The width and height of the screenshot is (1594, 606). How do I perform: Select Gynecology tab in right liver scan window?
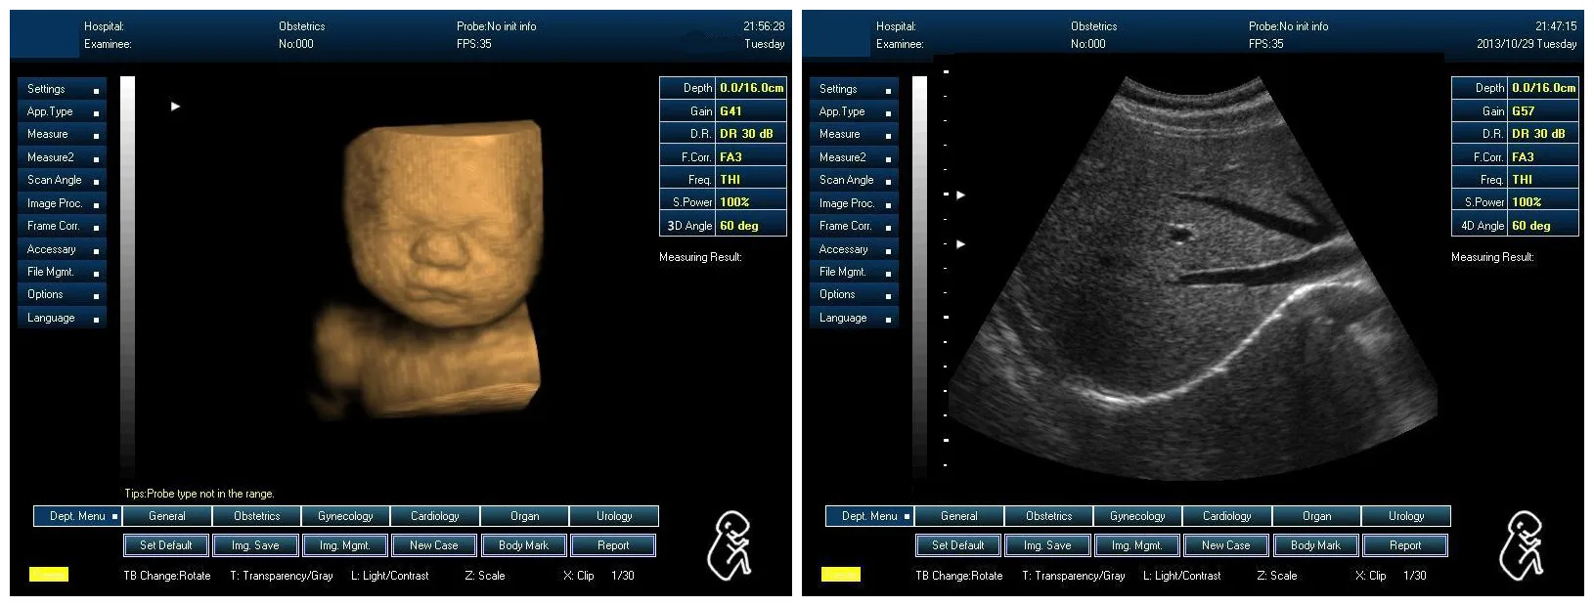[1137, 516]
